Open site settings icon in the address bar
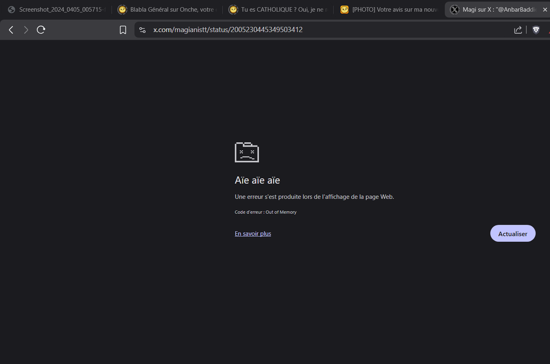Image resolution: width=550 pixels, height=364 pixels. 142,30
